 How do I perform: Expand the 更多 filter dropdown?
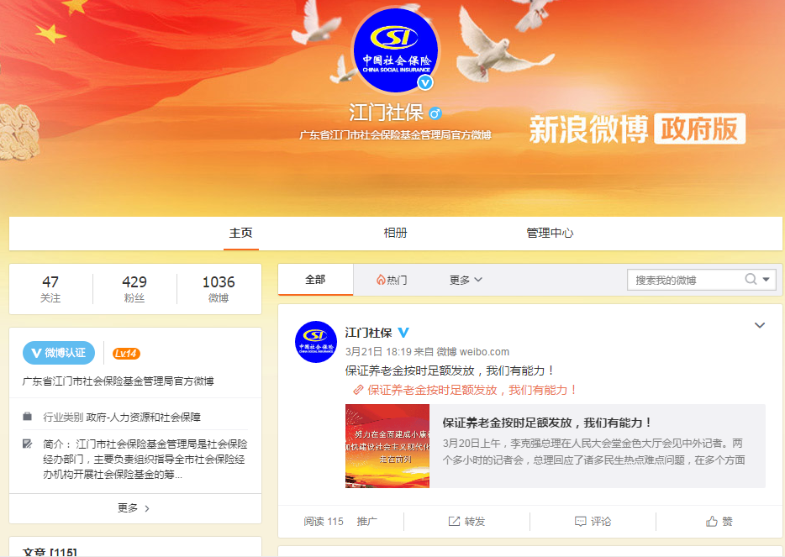point(466,280)
